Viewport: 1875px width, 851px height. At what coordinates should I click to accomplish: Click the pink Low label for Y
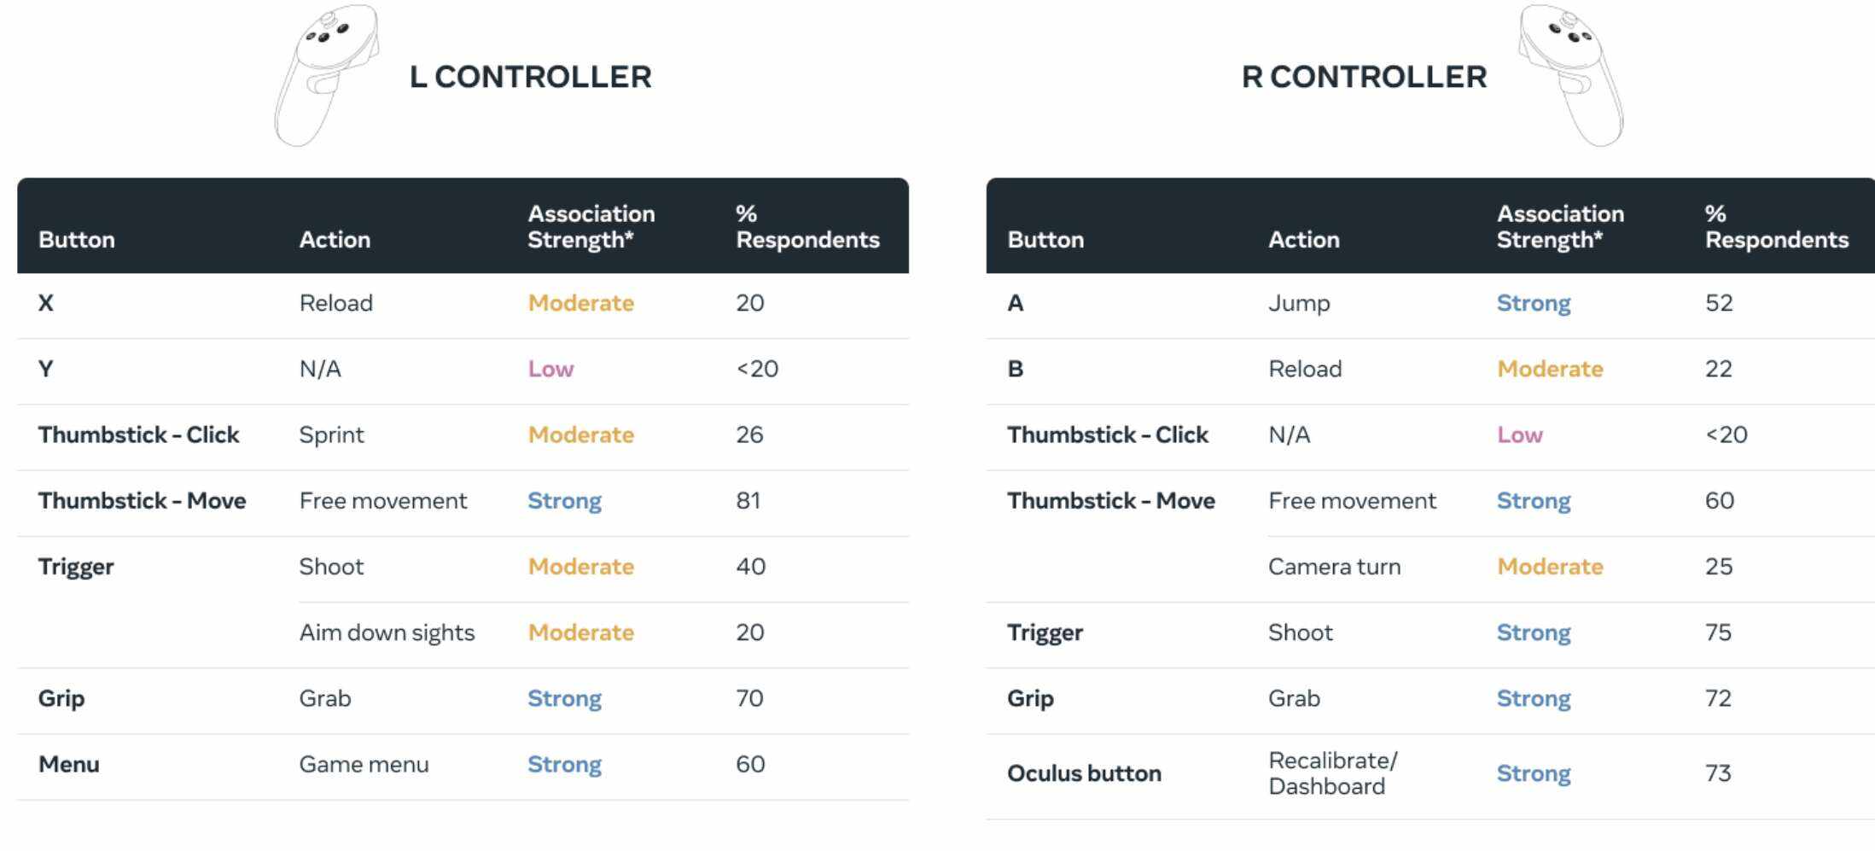(x=550, y=369)
